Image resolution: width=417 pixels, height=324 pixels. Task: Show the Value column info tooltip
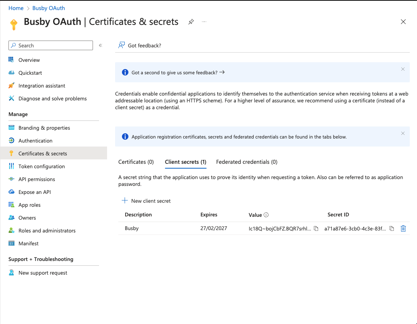266,215
